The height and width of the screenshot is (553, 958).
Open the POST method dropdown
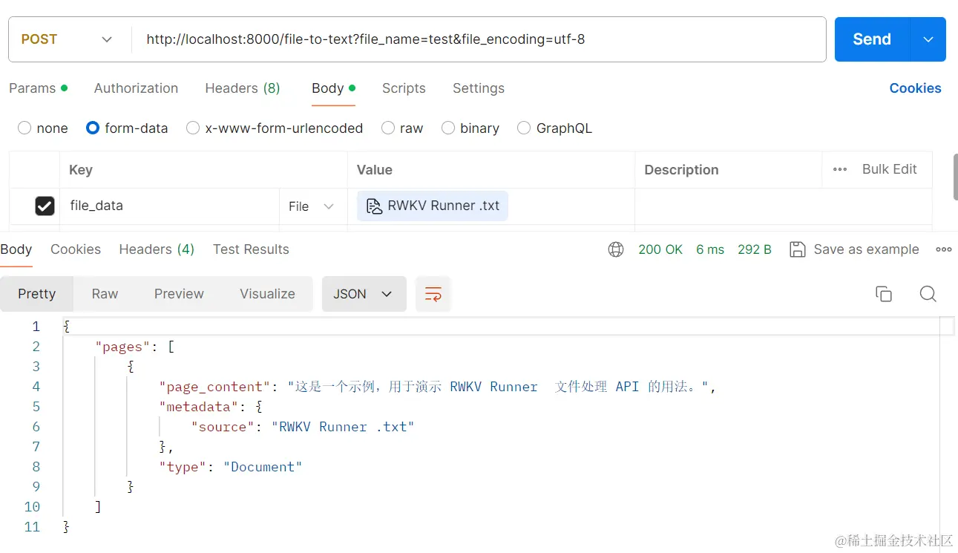(106, 39)
